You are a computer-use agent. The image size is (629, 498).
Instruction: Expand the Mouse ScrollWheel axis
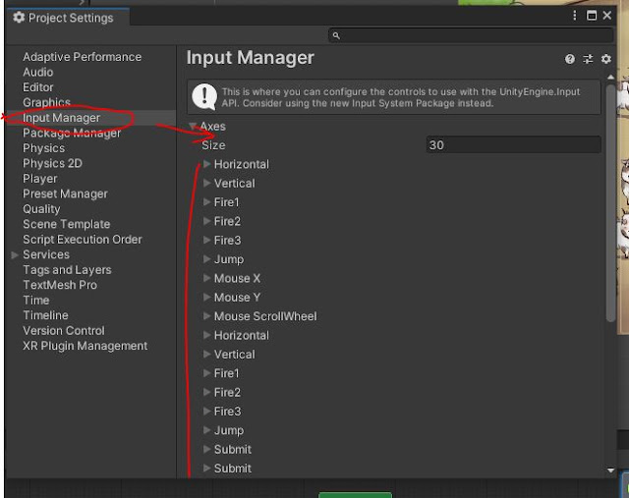pos(206,316)
